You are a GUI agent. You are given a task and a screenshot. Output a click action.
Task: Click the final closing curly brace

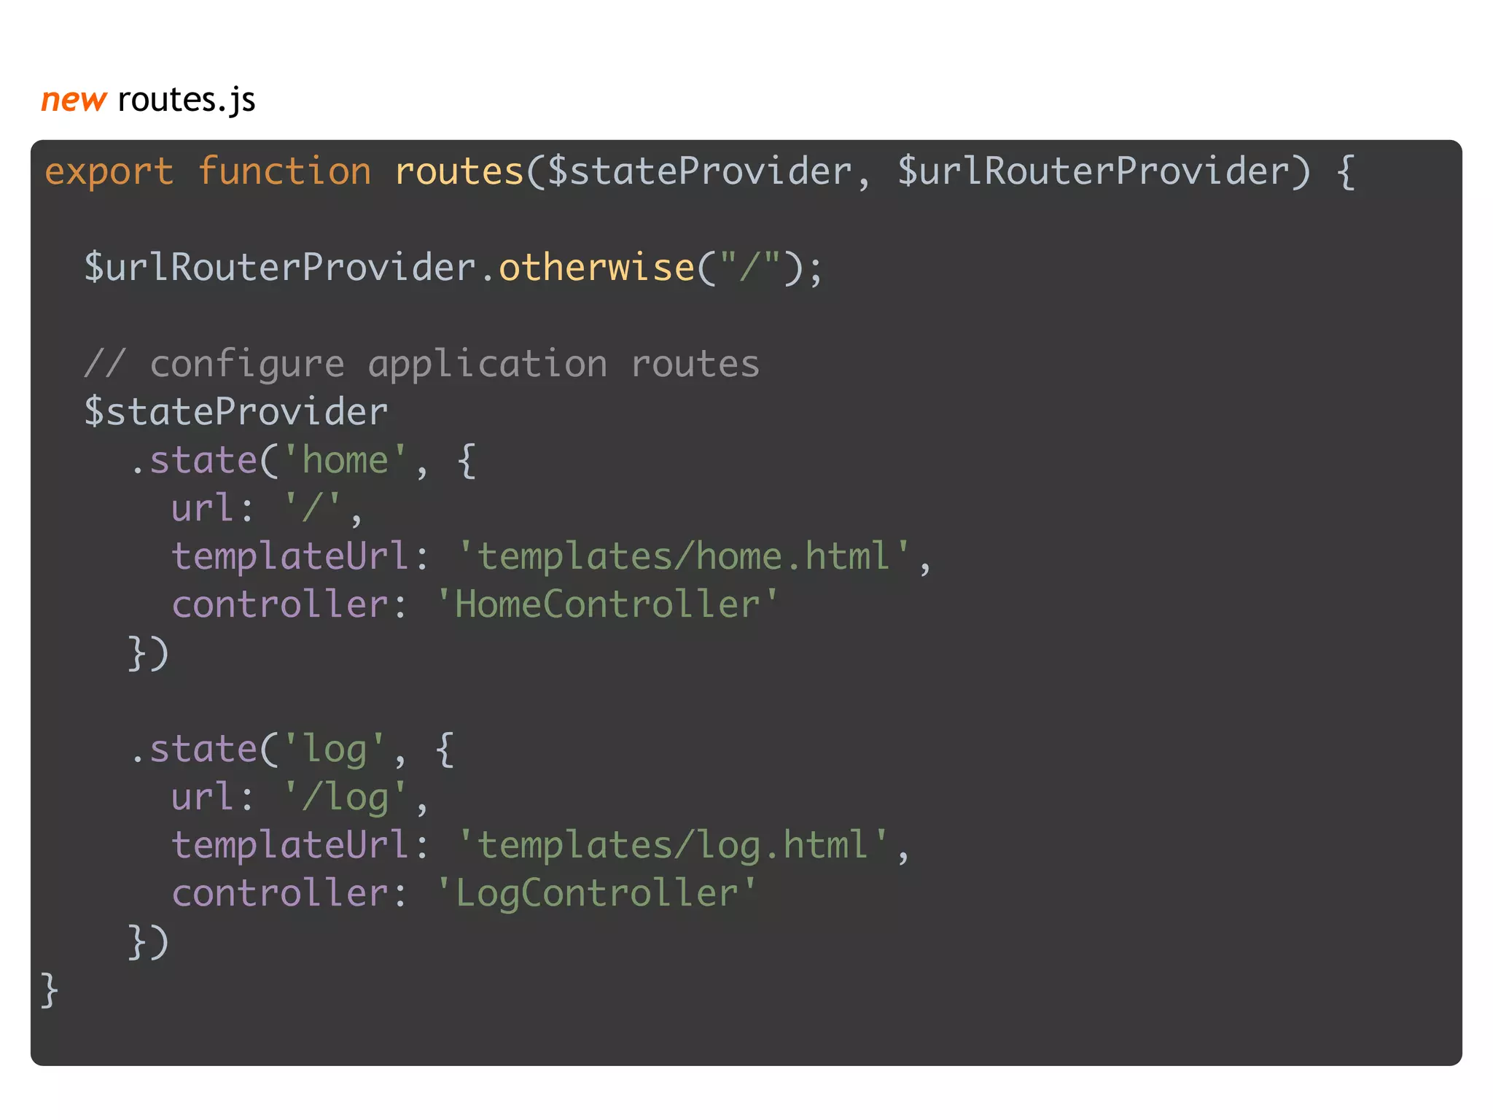[x=50, y=989]
